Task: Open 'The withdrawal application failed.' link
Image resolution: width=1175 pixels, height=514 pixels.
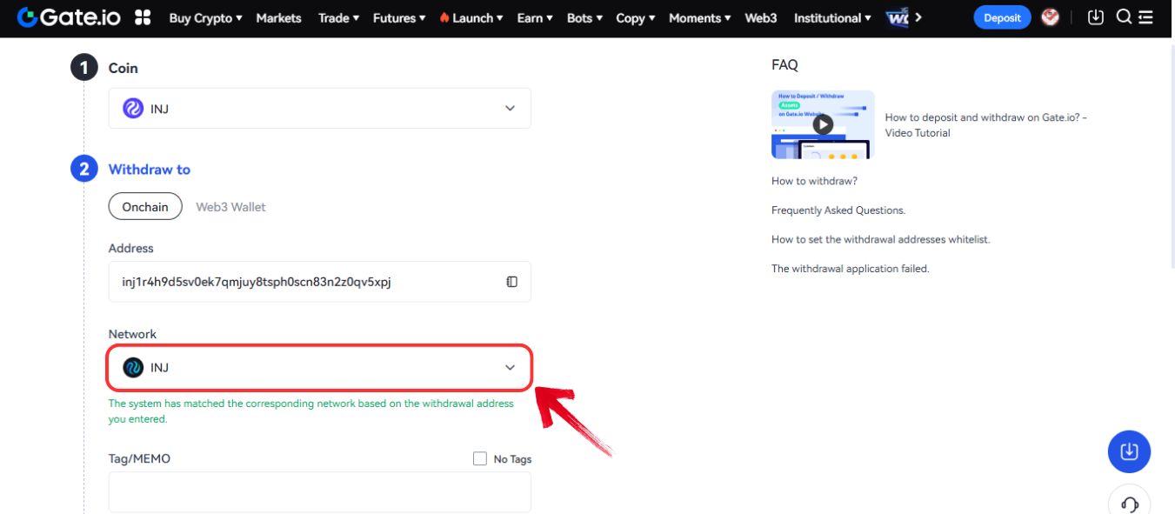Action: [851, 269]
